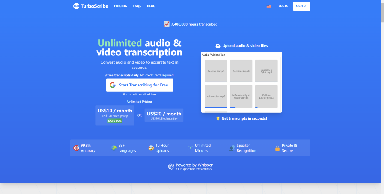This screenshot has width=384, height=194.
Task: Open the BLOG page
Action: [151, 6]
